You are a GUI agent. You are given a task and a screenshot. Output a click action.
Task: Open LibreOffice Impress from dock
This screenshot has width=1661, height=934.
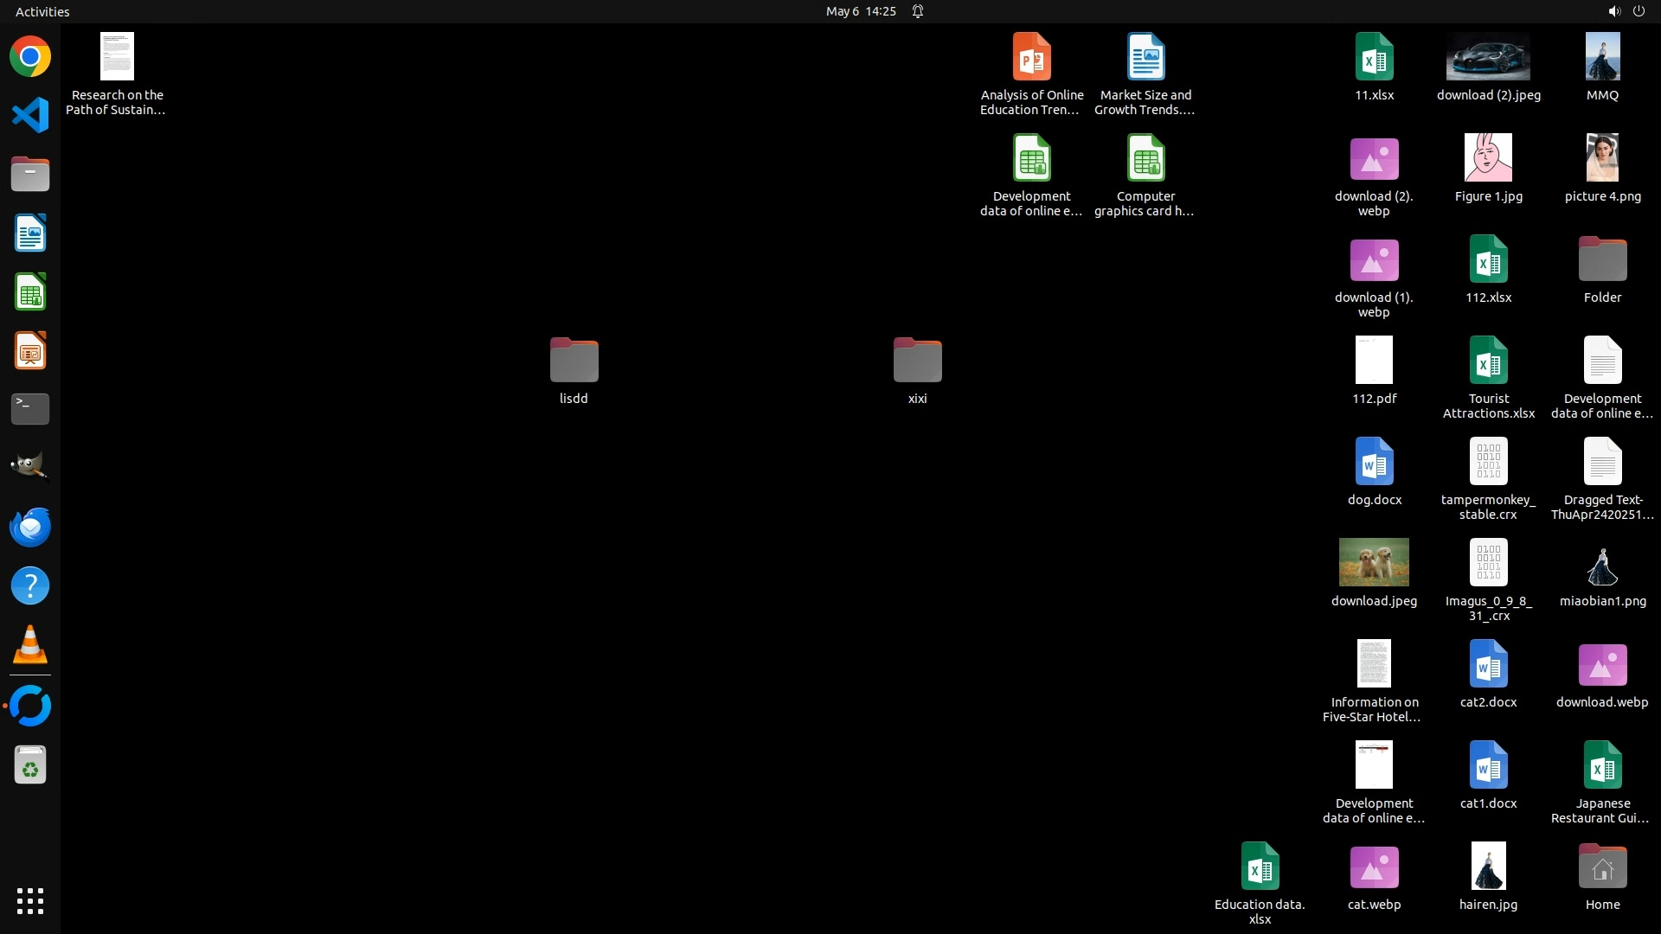30,351
